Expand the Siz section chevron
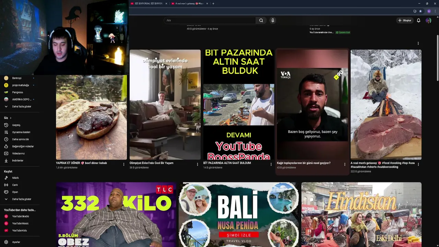 click(11, 118)
